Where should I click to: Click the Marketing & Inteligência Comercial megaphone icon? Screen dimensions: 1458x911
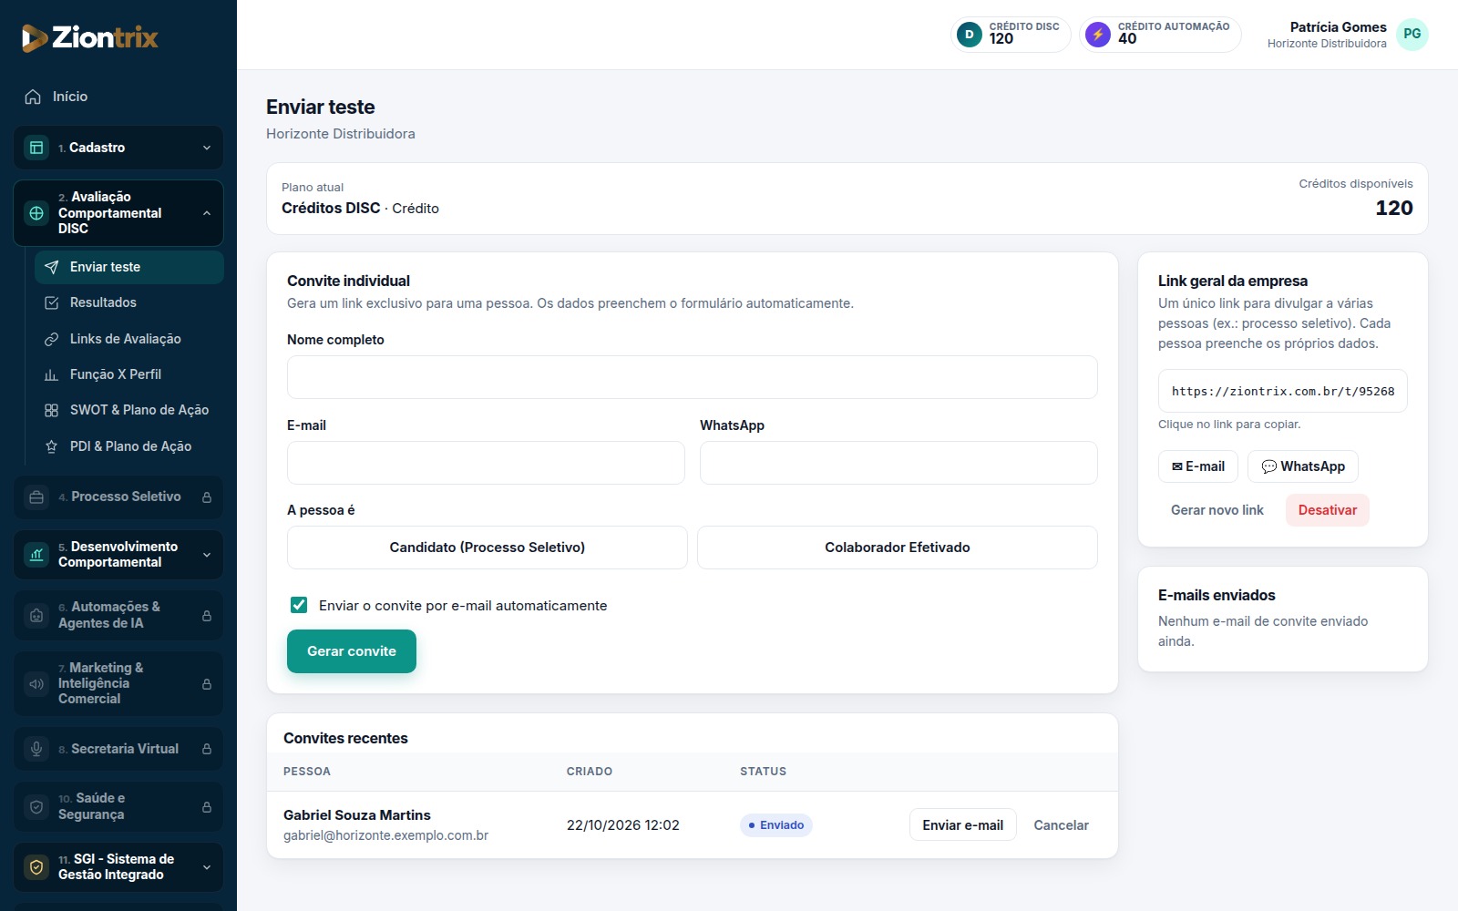(36, 683)
